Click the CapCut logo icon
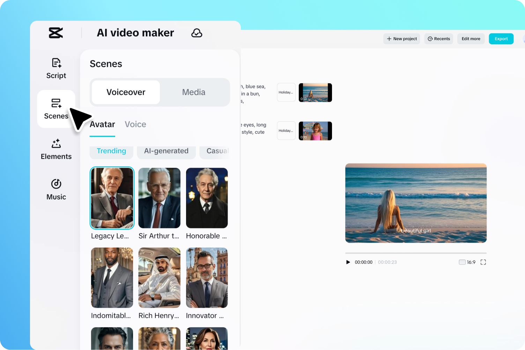The height and width of the screenshot is (350, 525). [56, 33]
